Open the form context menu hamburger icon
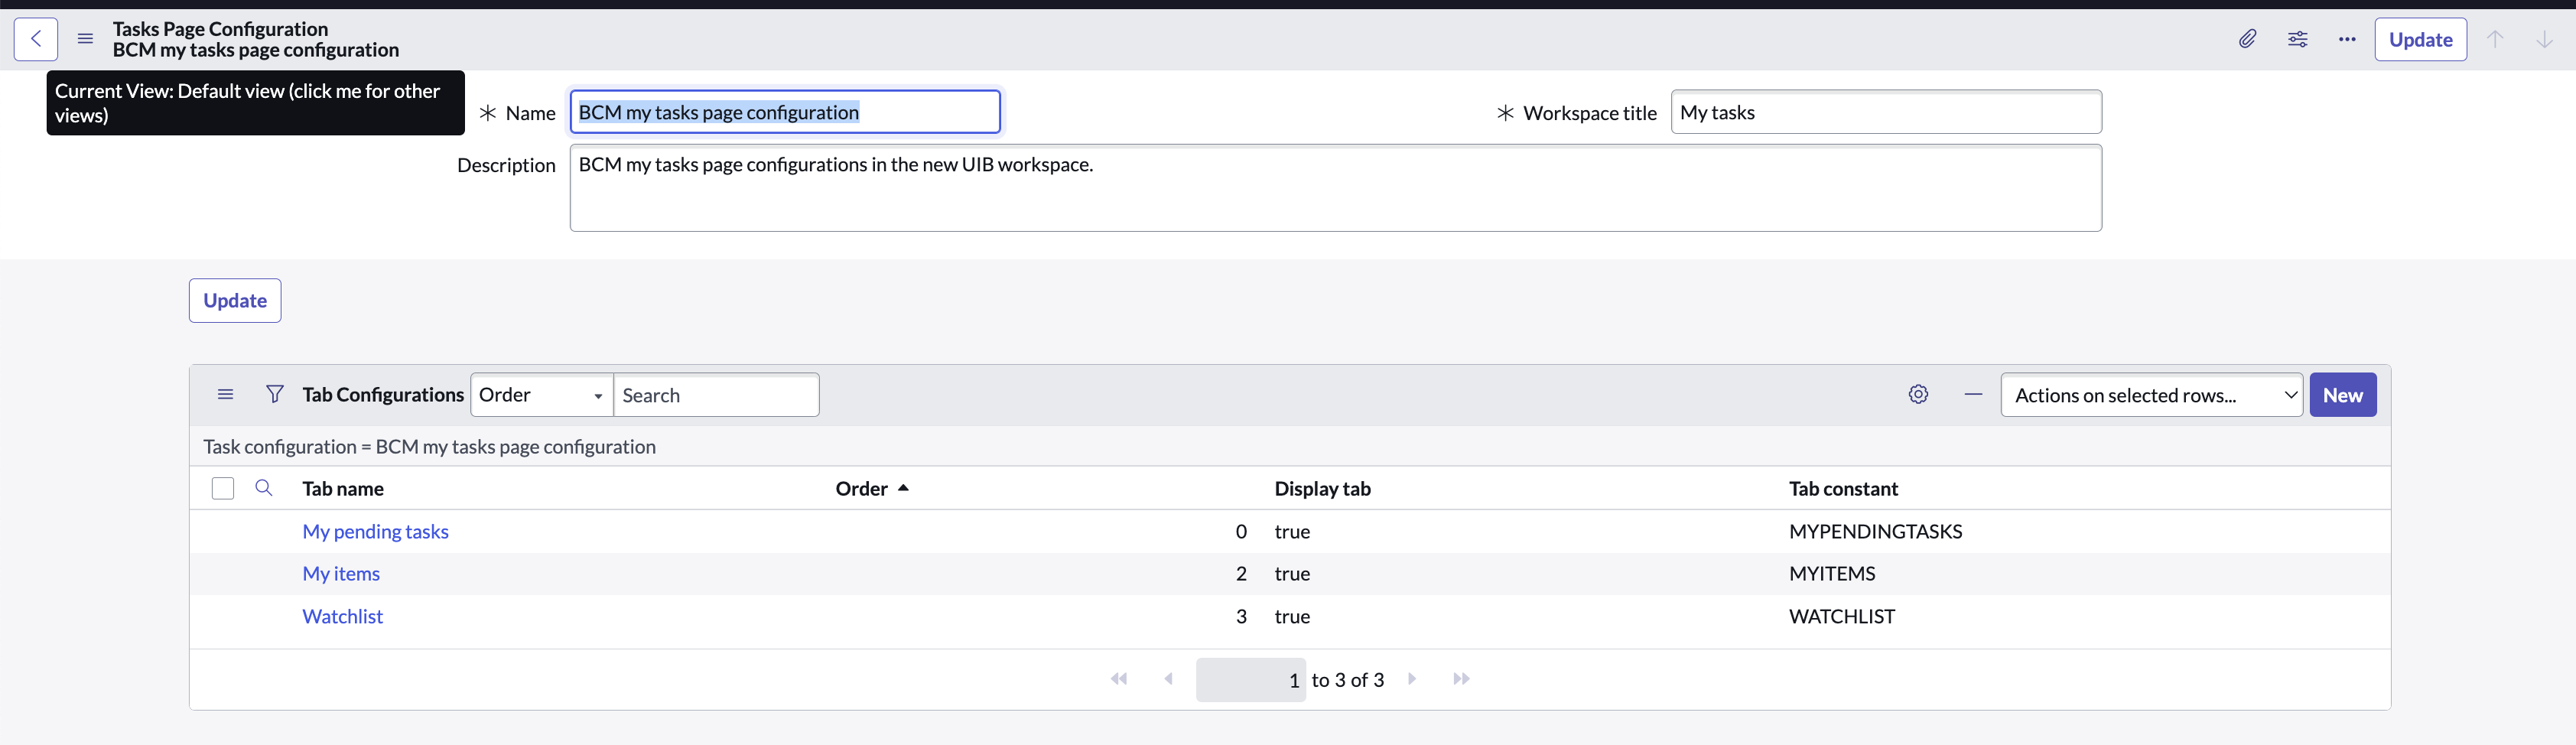Viewport: 2576px width, 745px height. [86, 39]
